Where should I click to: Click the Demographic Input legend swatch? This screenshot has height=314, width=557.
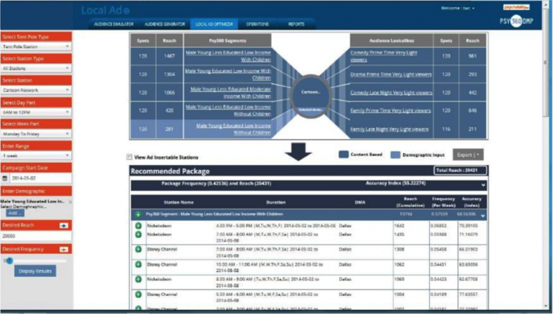(x=395, y=155)
